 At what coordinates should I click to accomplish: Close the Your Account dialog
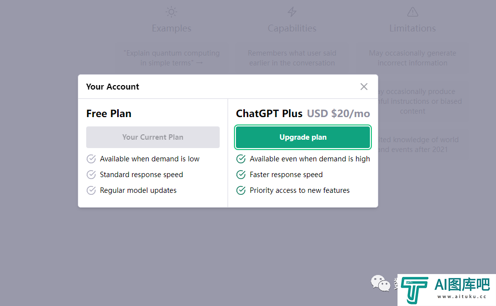[364, 87]
